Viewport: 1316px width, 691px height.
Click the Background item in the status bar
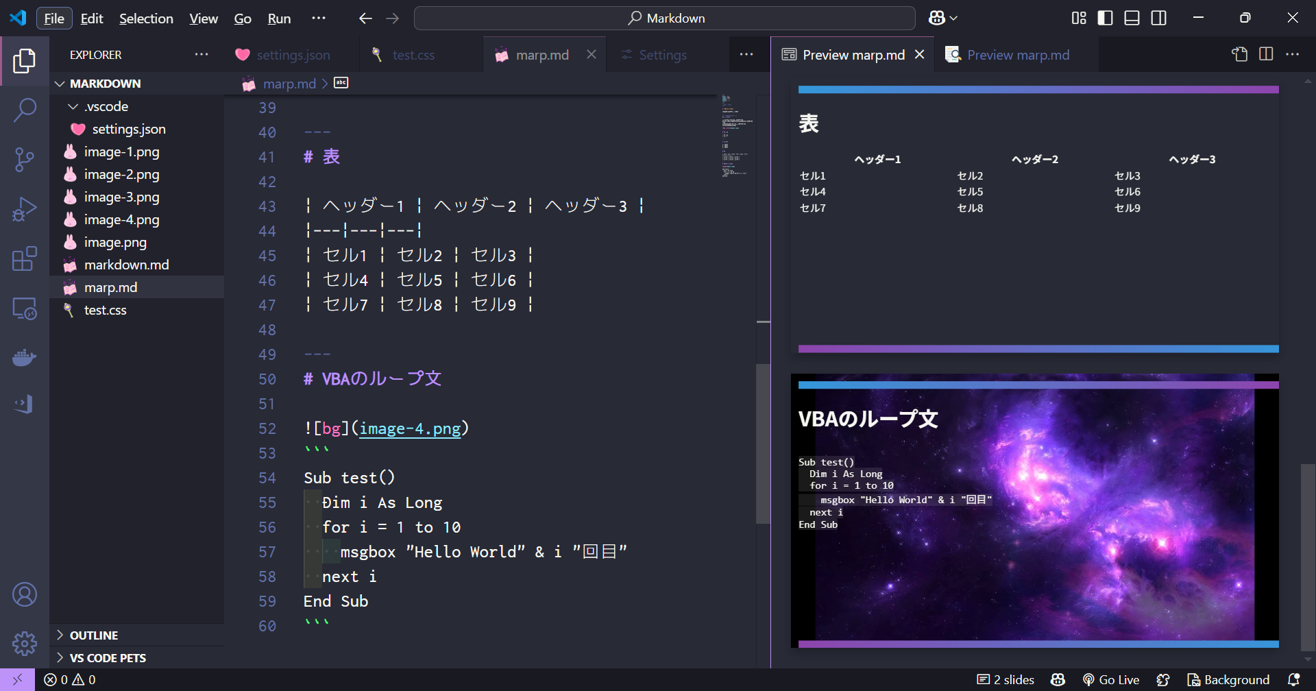pos(1228,679)
